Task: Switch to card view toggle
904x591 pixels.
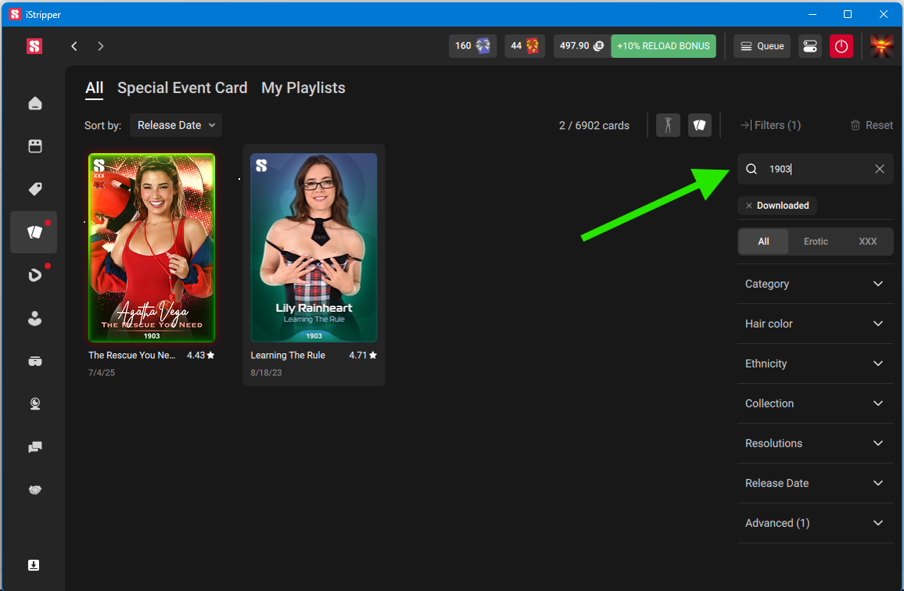Action: 699,125
